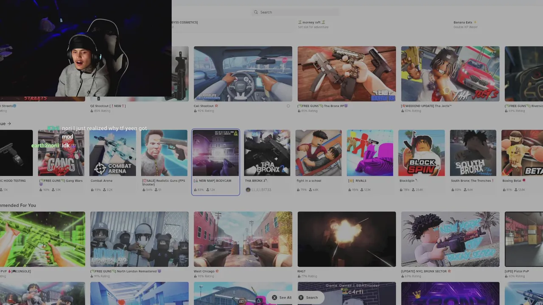Click player count icon under South Bronx The Trenches
Image resolution: width=543 pixels, height=305 pixels.
[x=465, y=190]
